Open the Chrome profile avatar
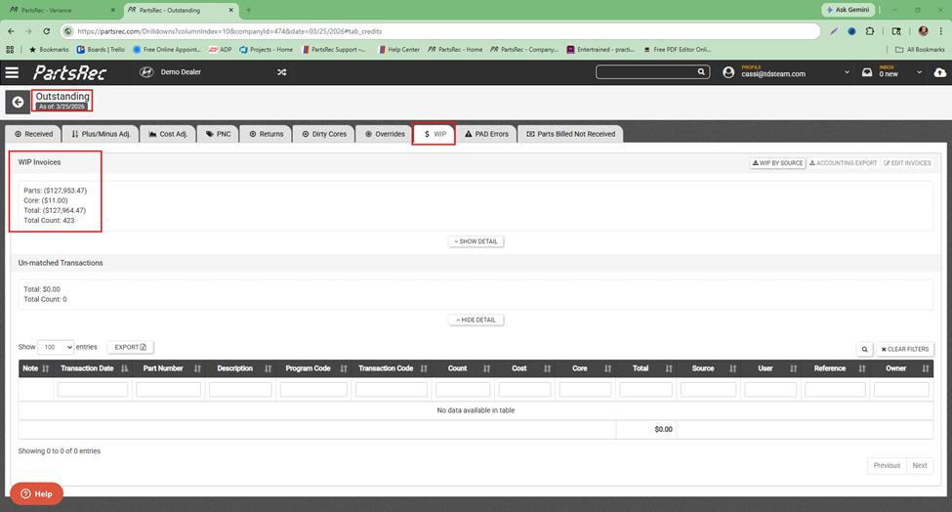The height and width of the screenshot is (512, 952). tap(923, 31)
